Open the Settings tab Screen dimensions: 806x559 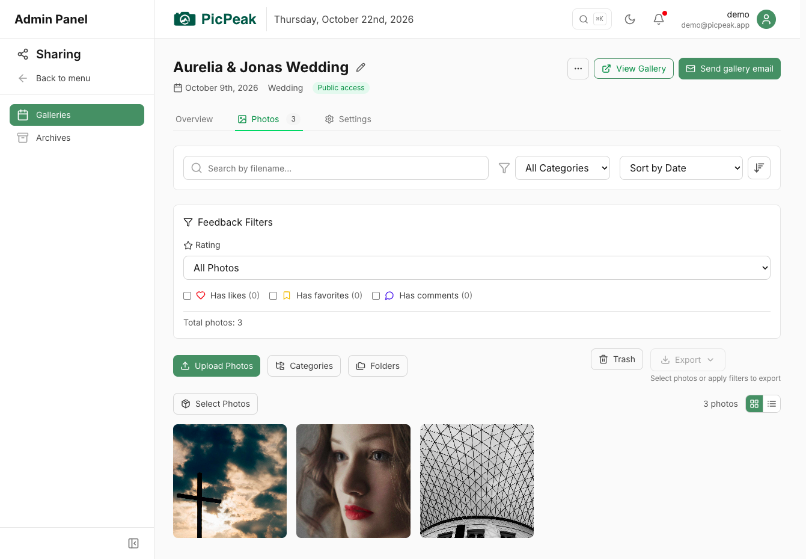[x=348, y=119]
